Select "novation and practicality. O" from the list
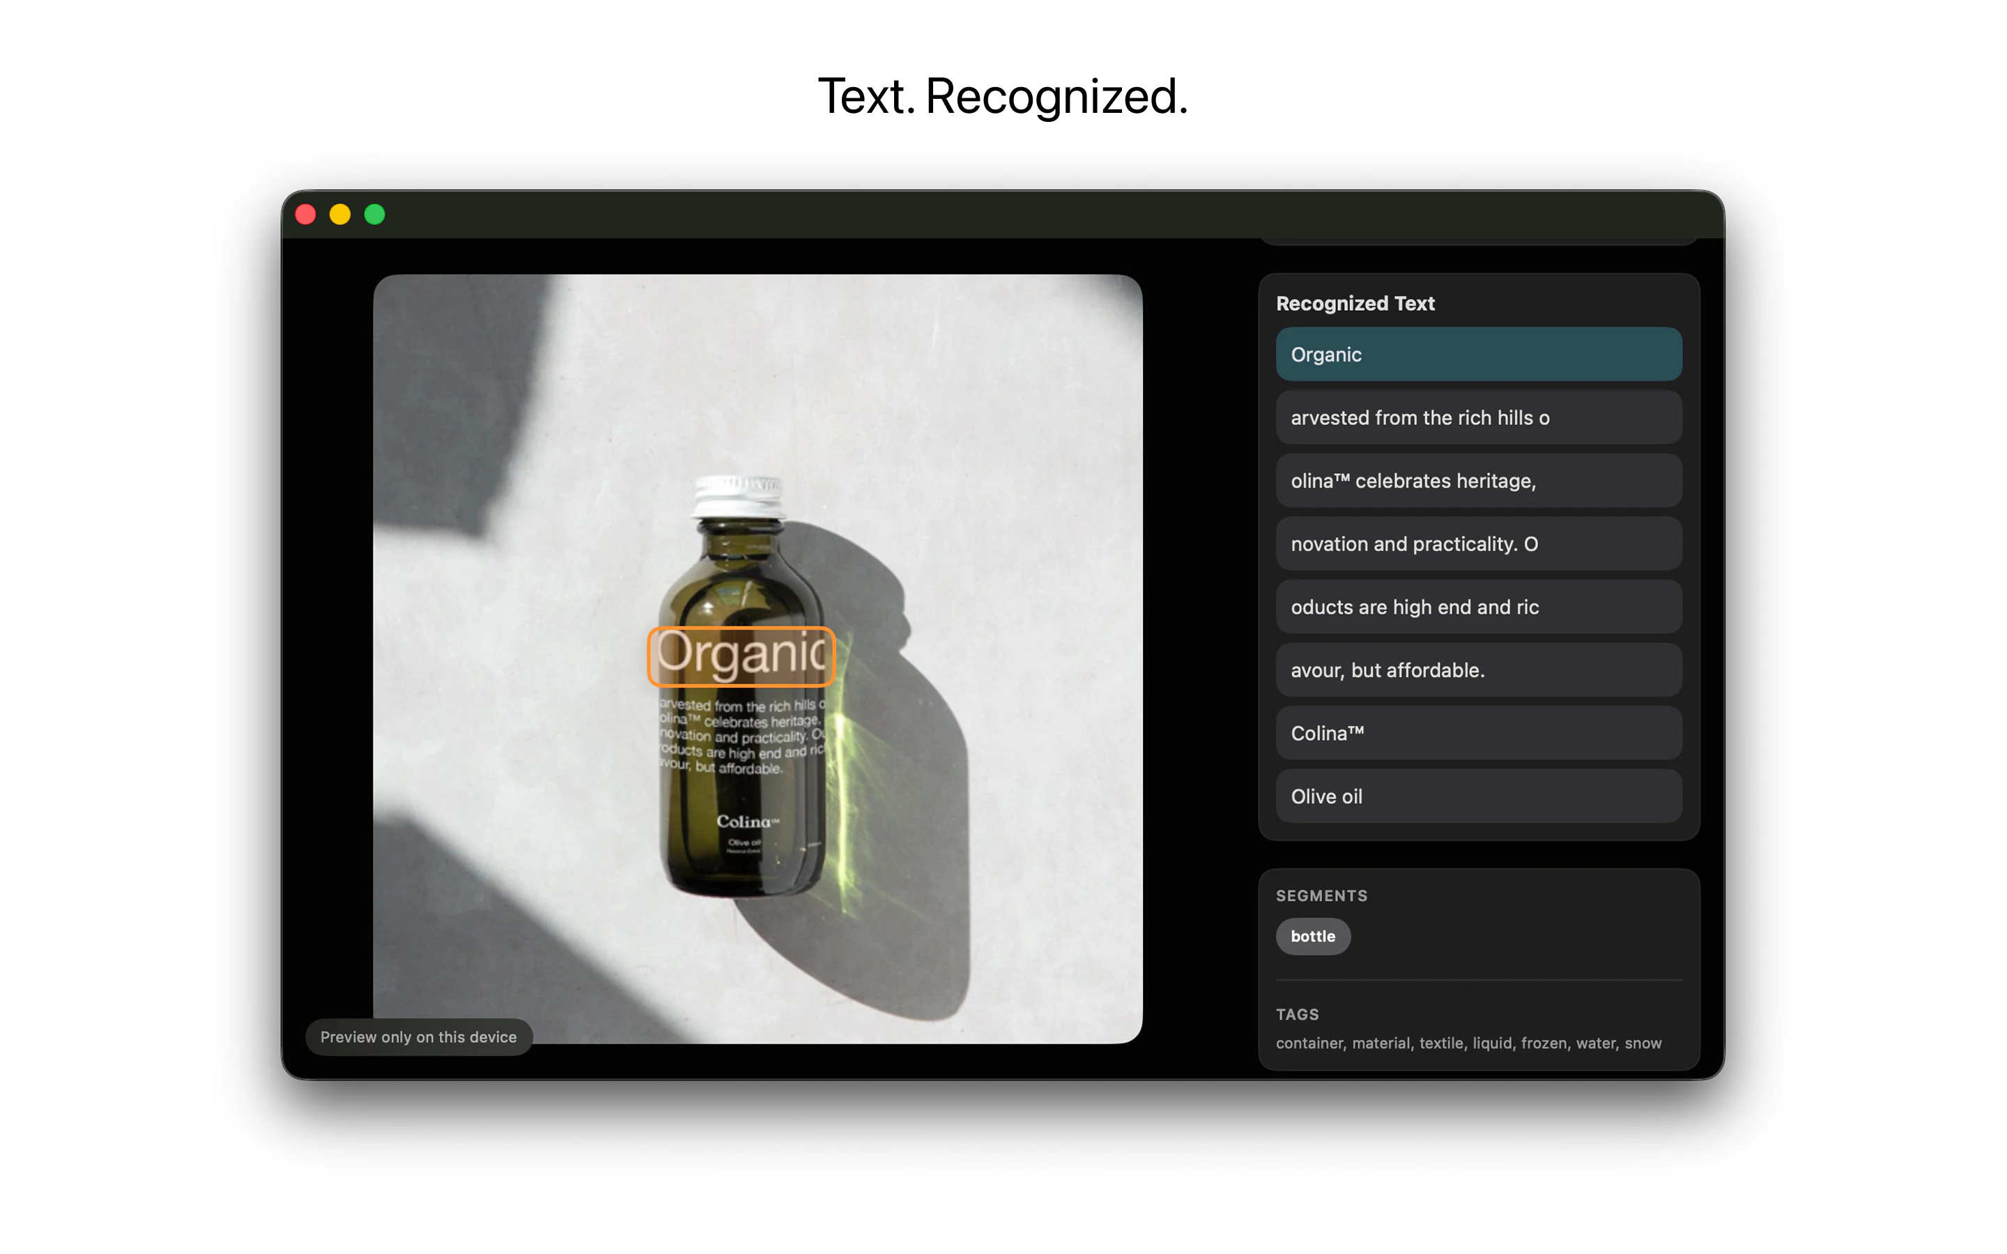The image size is (2007, 1254). pyautogui.click(x=1478, y=543)
